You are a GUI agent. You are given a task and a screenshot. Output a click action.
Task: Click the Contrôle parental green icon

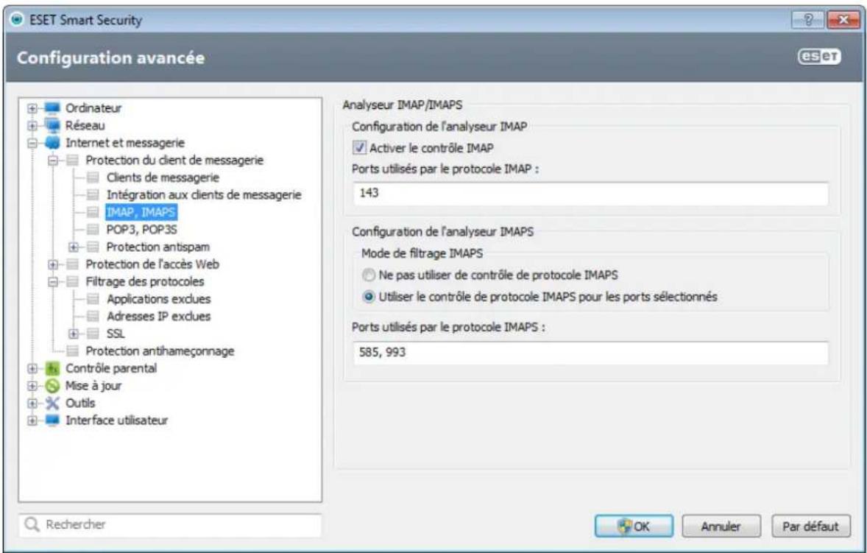coord(52,368)
